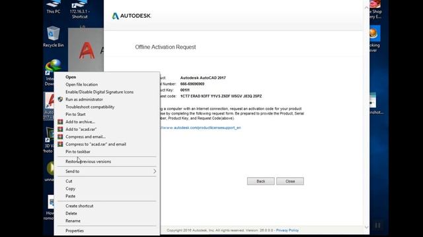The width and height of the screenshot is (423, 237).
Task: Click the WinRAR icon beside Compress and email
Action: pyautogui.click(x=60, y=137)
